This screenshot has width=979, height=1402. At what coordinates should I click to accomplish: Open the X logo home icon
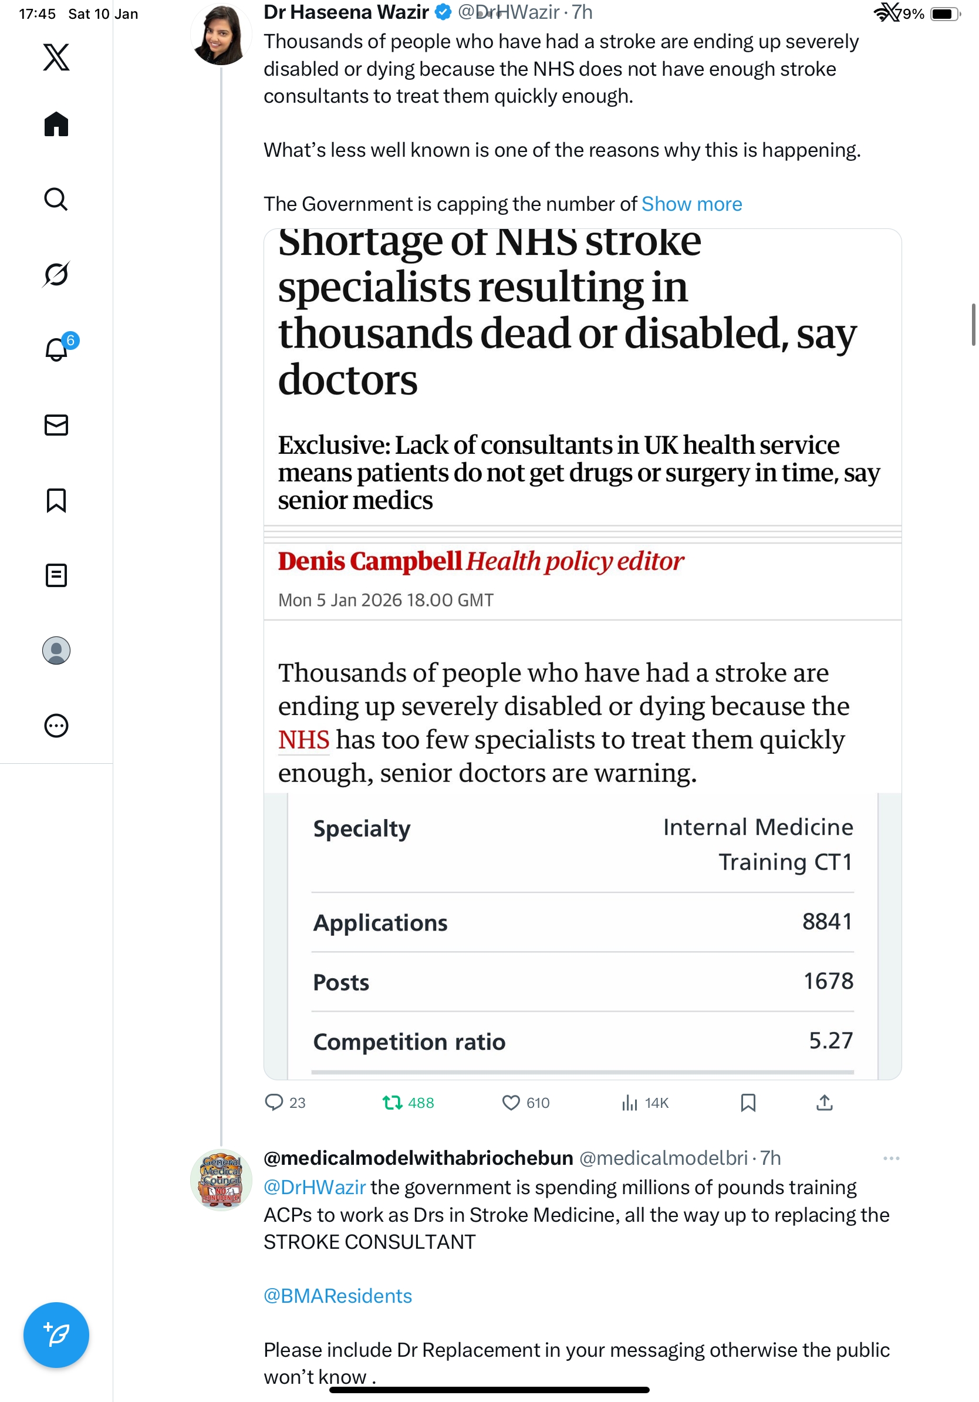click(x=56, y=58)
